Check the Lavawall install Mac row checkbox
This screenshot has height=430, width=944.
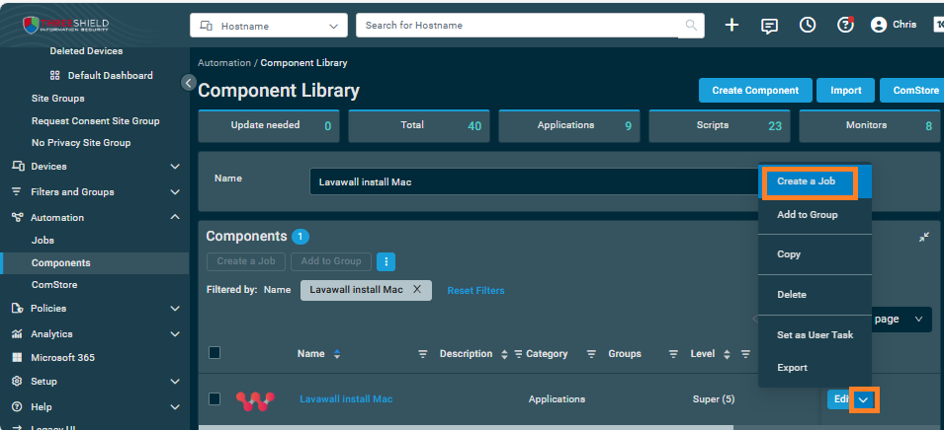pos(215,399)
